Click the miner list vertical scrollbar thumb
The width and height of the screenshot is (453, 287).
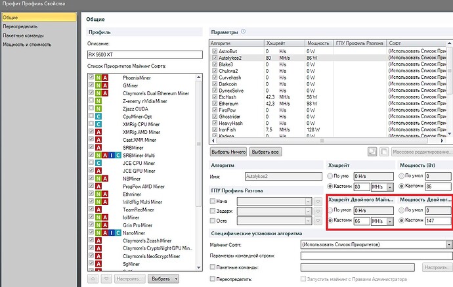tap(198, 144)
